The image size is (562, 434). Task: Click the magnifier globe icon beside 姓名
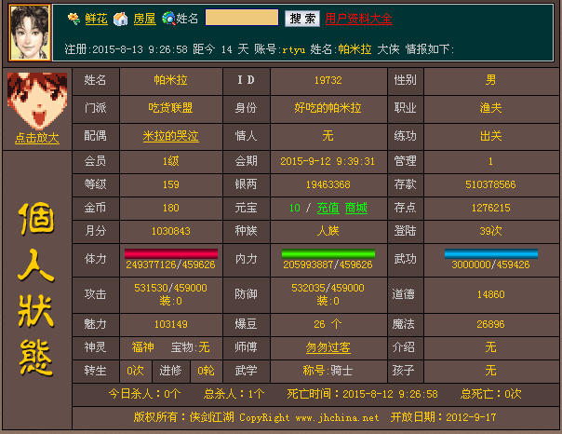point(167,19)
